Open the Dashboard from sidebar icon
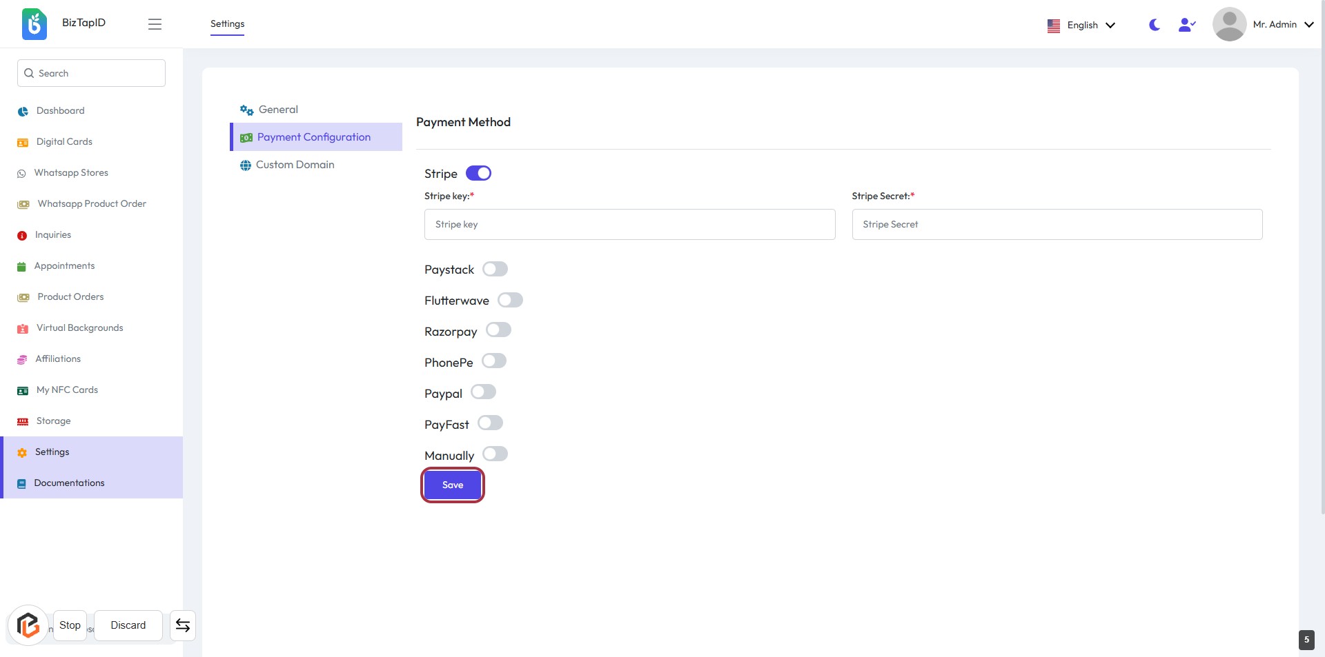Viewport: 1325px width, 657px height. 23,111
